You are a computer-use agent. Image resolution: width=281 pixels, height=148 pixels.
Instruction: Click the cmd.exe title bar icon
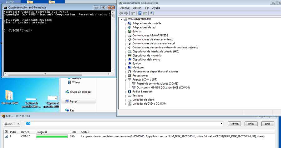6,7
